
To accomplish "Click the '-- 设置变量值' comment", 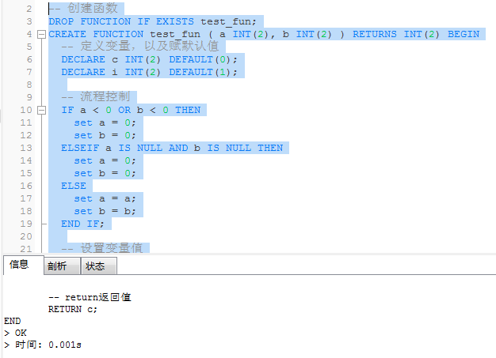I will (x=102, y=248).
